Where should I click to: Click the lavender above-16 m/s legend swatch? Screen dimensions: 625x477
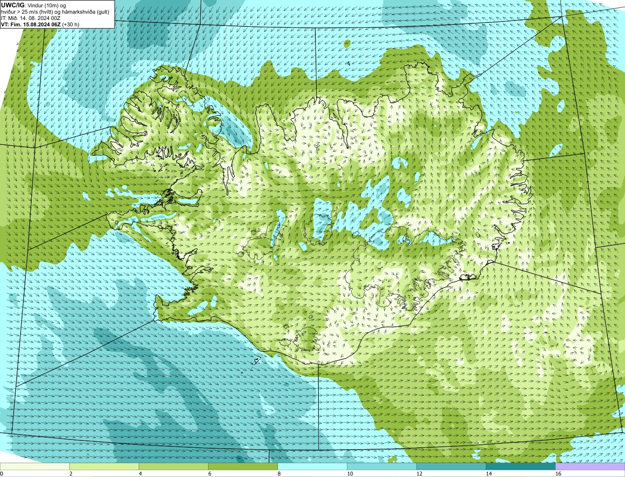point(590,466)
